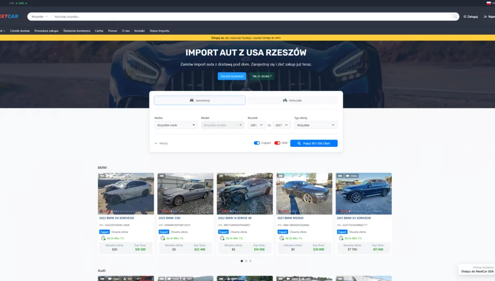Click $10 500 buy-now price on BMW X4
The width and height of the screenshot is (495, 281).
click(x=140, y=249)
